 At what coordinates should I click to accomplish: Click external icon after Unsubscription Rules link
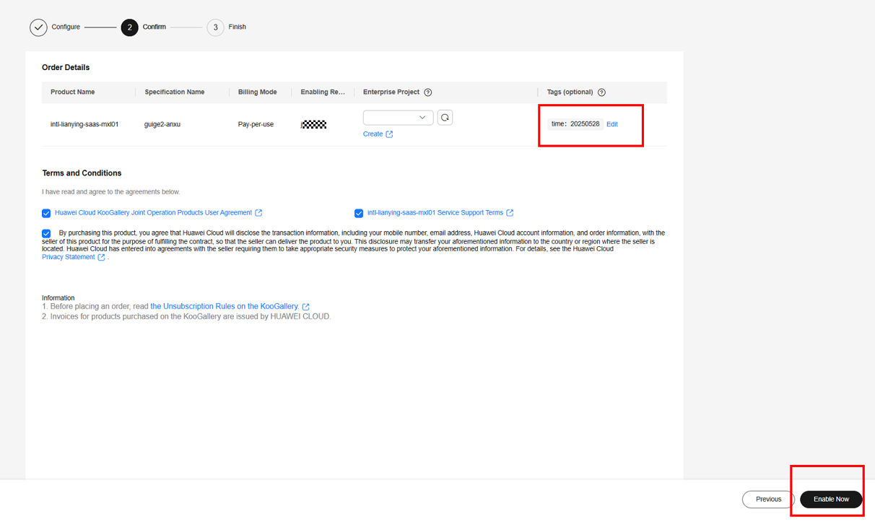(305, 307)
